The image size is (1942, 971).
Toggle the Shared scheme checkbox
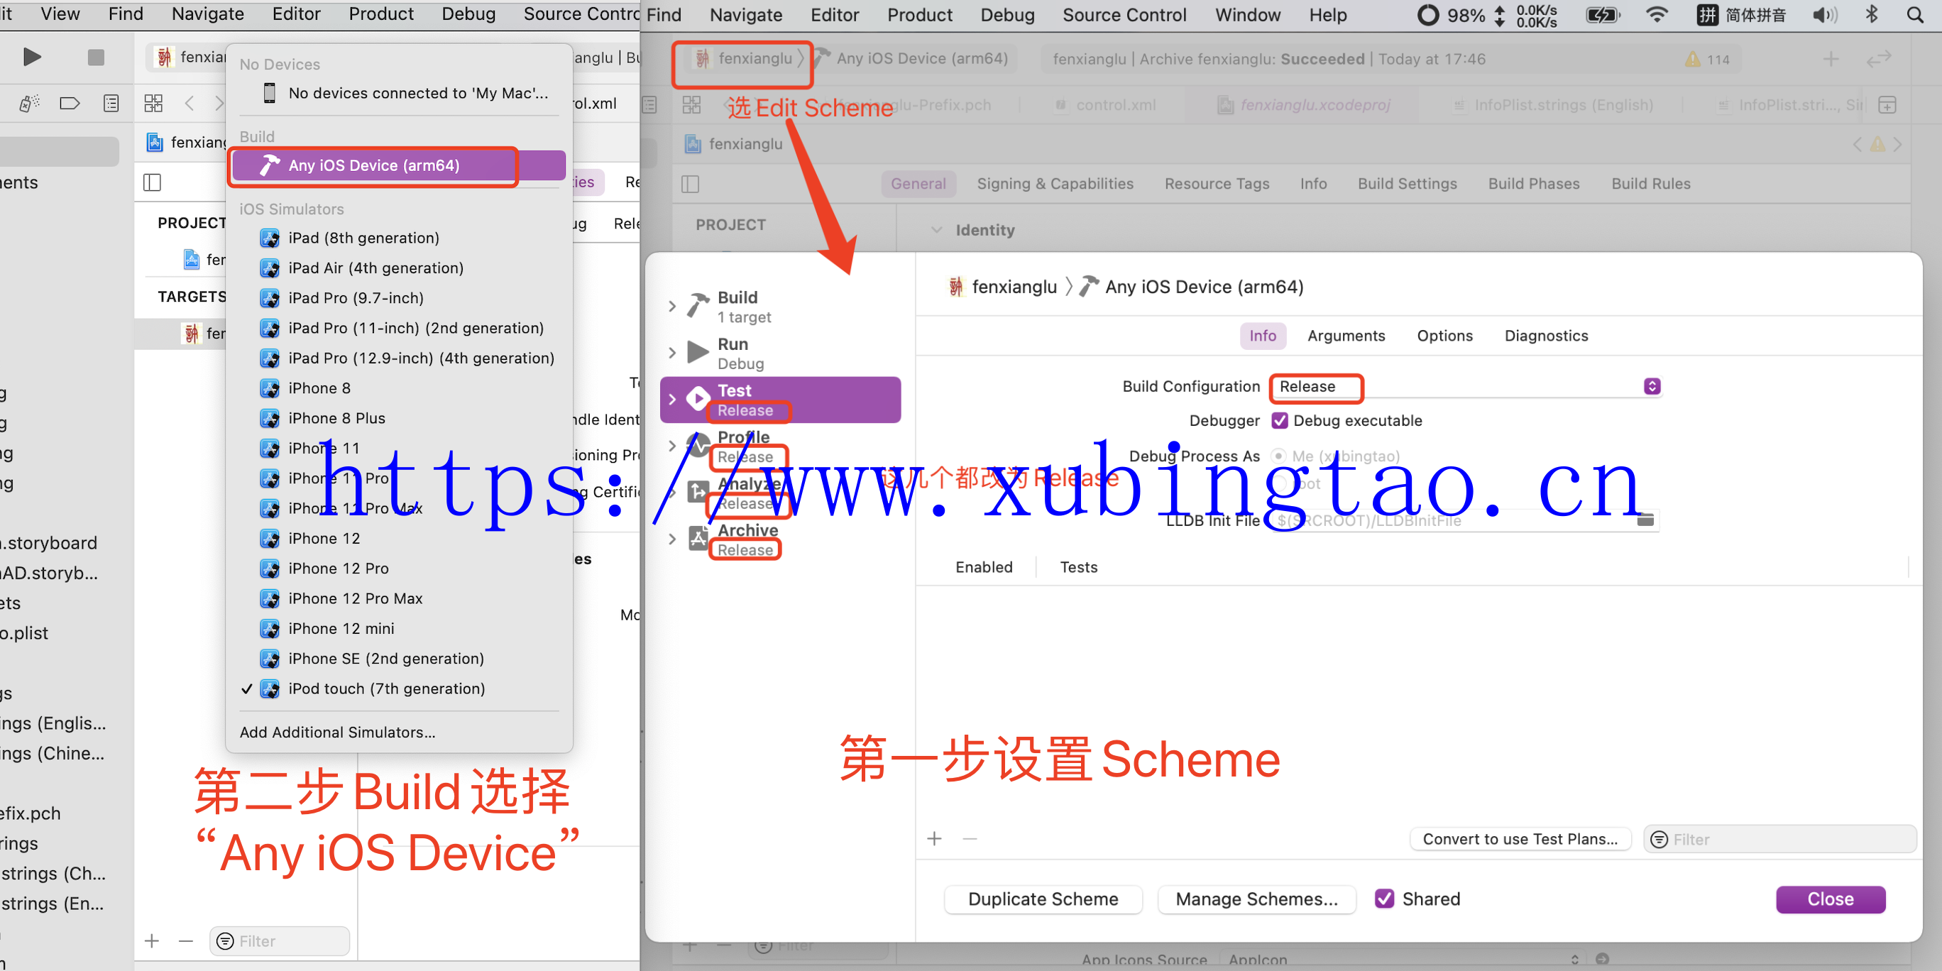coord(1384,899)
